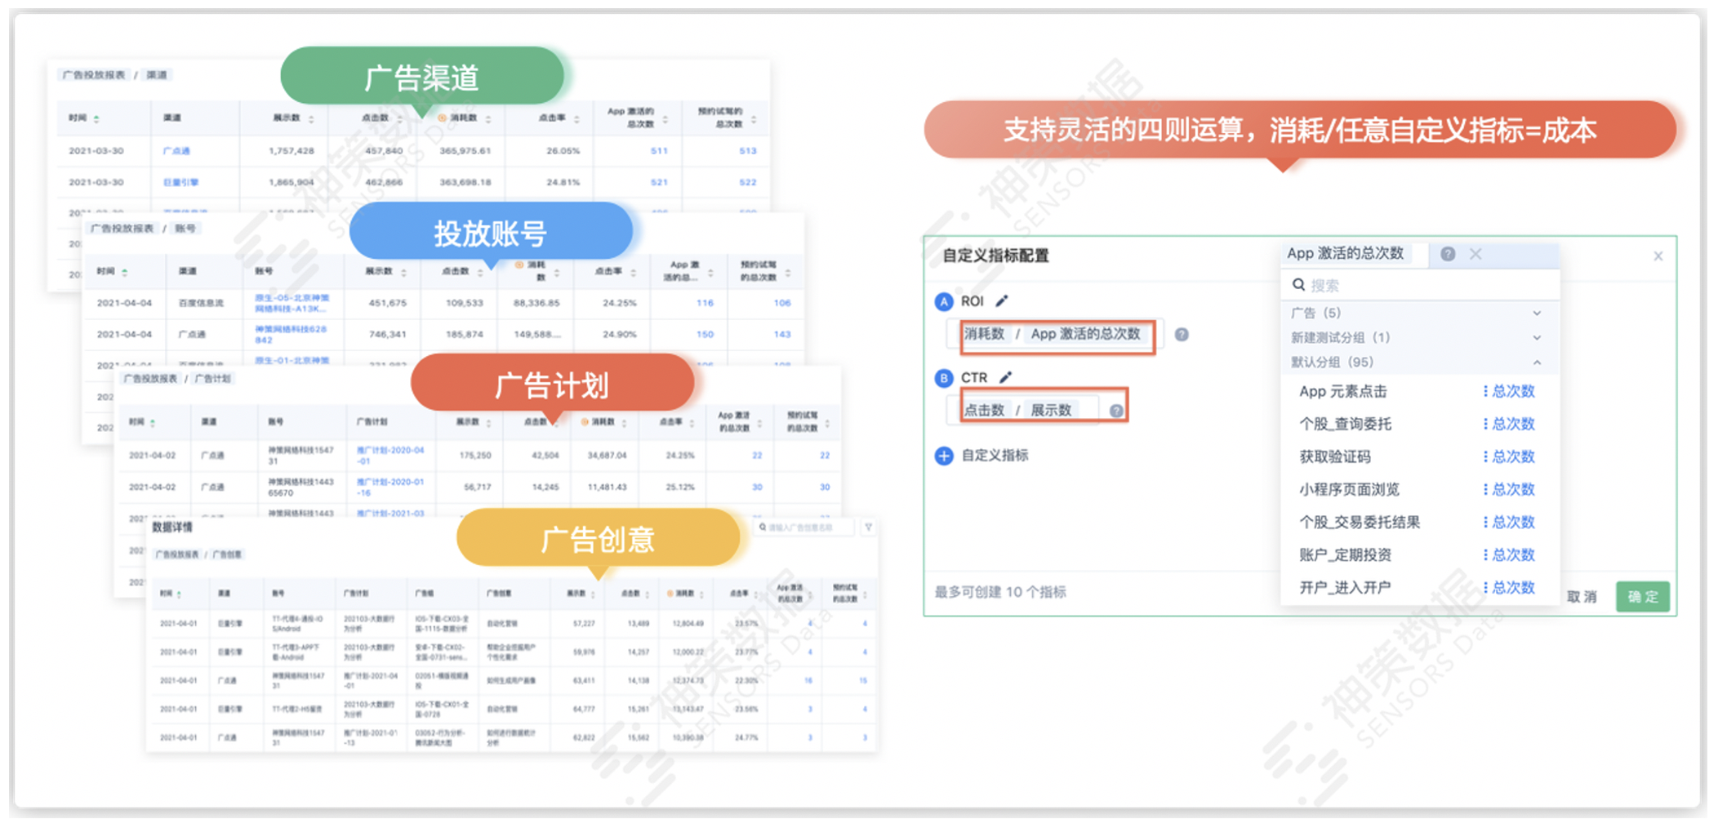Open 总次数 dropdown for 个股_查询委托
The image size is (1718, 828).
coord(1509,425)
